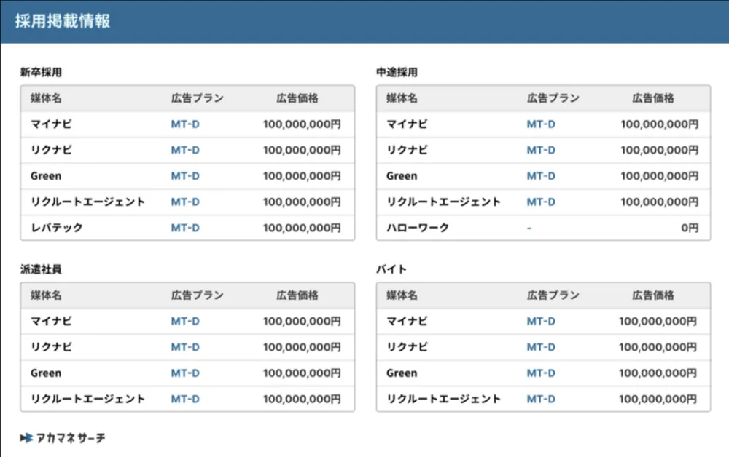Click 広告プラン column header in 派遣社員 table
Image resolution: width=729 pixels, height=457 pixels.
point(197,295)
